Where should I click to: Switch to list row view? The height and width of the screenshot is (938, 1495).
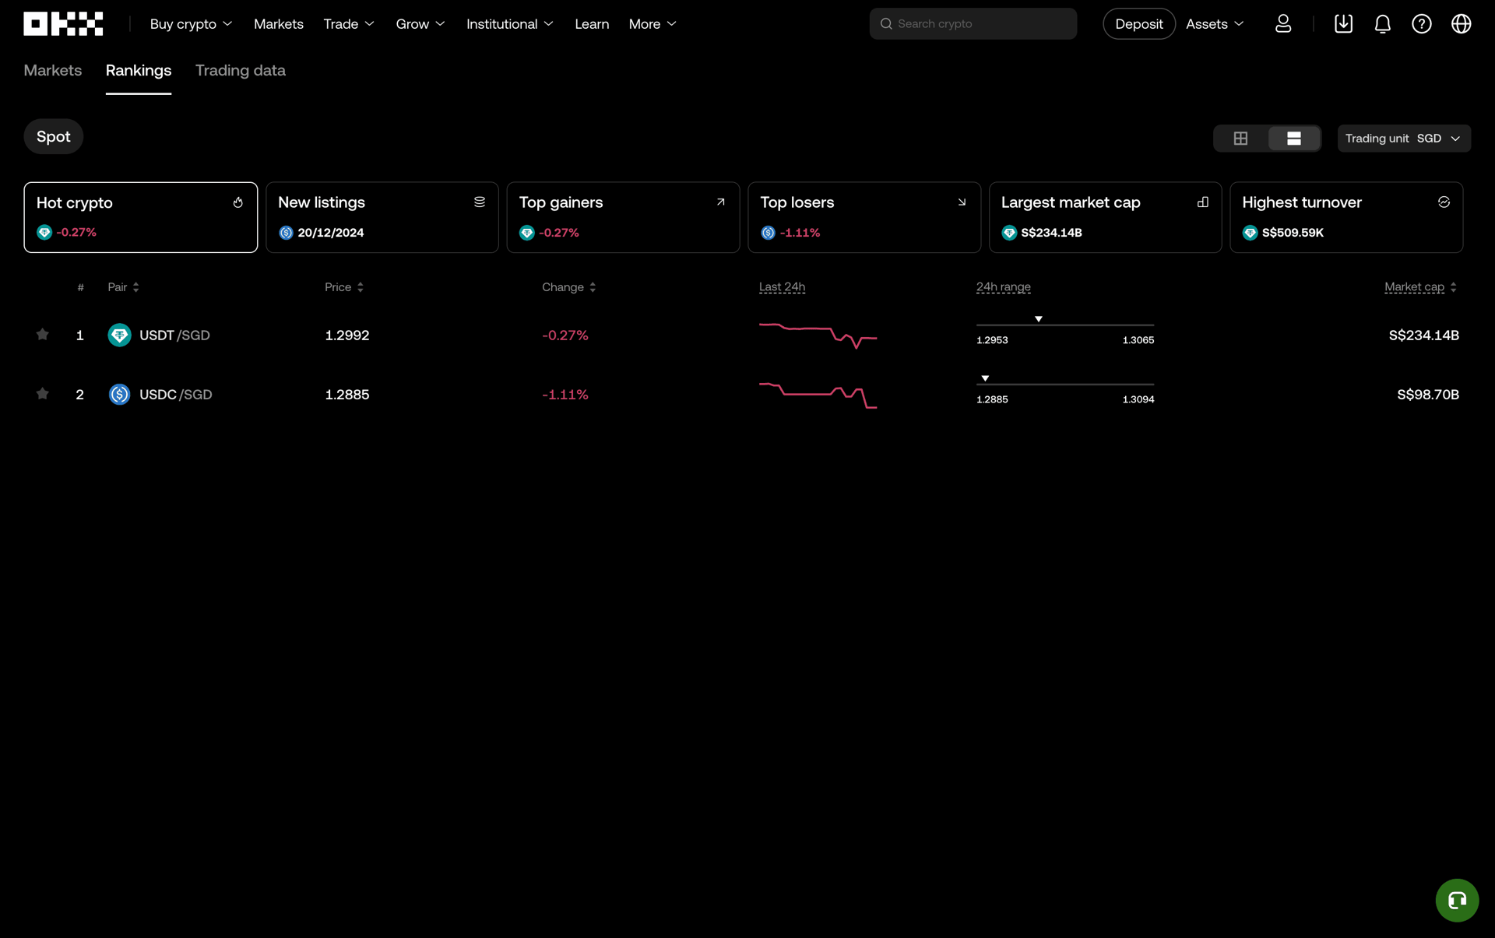click(1293, 139)
